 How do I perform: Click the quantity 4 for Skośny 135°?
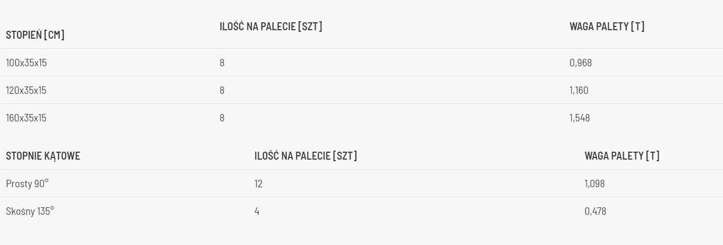click(x=257, y=211)
